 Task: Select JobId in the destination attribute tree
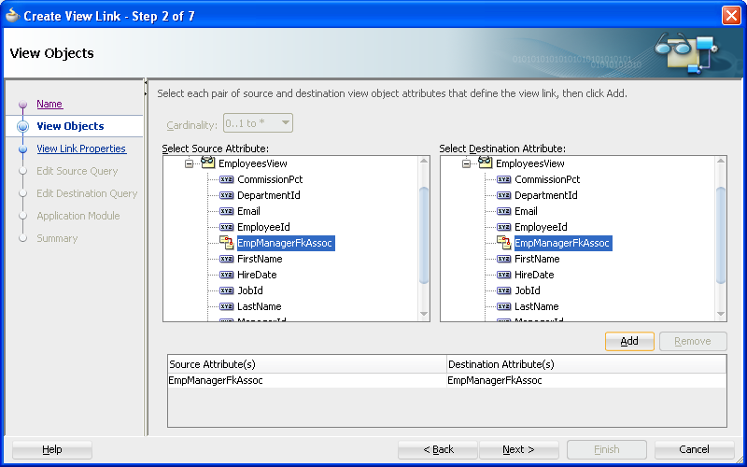click(528, 290)
